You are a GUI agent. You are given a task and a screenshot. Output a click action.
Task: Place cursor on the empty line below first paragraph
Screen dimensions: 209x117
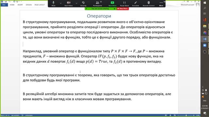pos(99,44)
